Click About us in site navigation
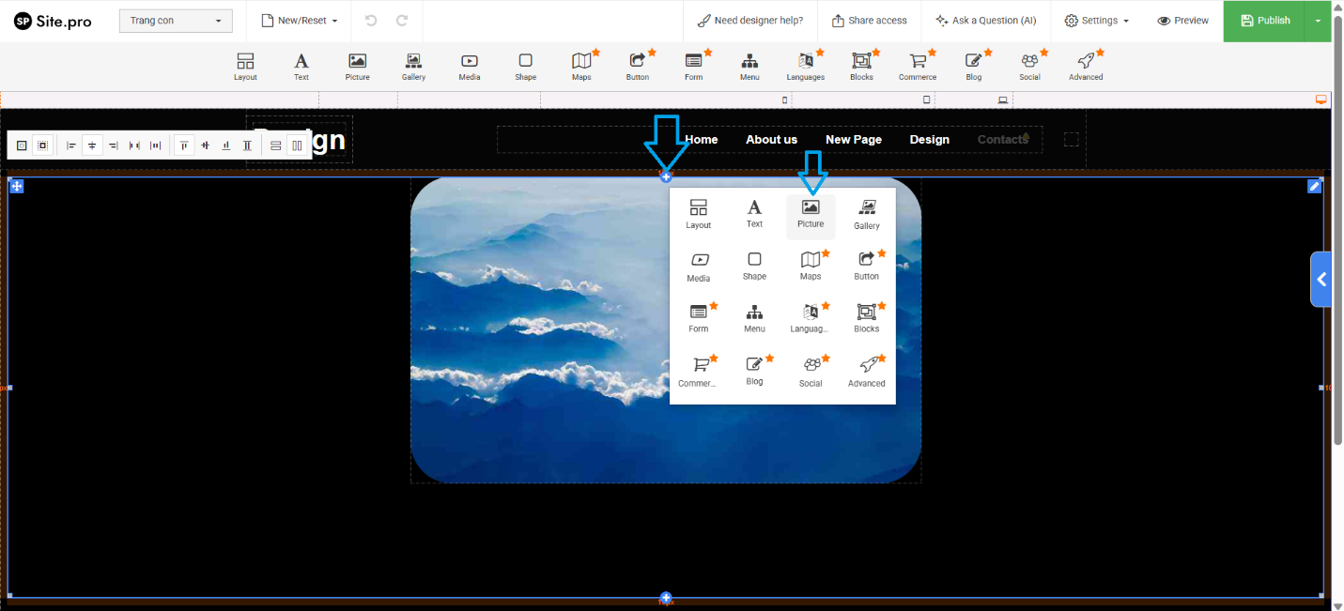Screen dimensions: 1344x611 coord(771,140)
